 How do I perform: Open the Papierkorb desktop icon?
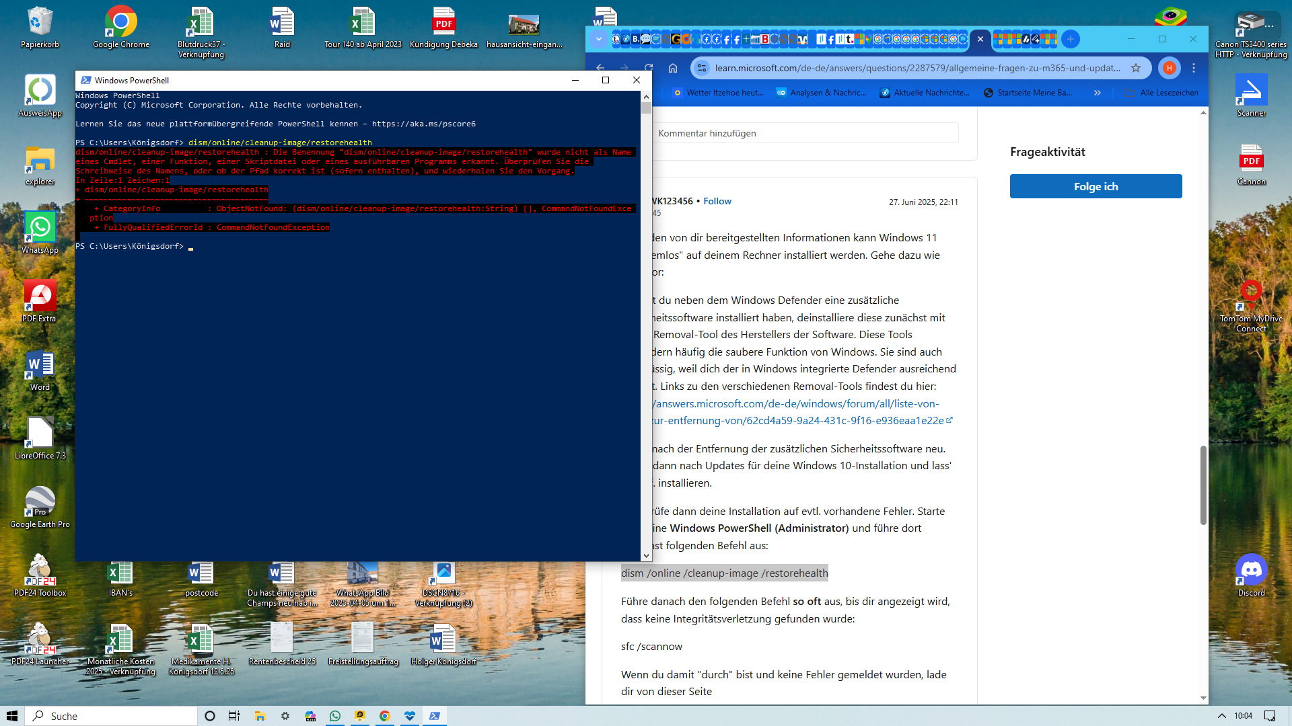(40, 28)
